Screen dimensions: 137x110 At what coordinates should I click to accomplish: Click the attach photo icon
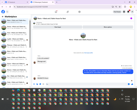click(37, 84)
